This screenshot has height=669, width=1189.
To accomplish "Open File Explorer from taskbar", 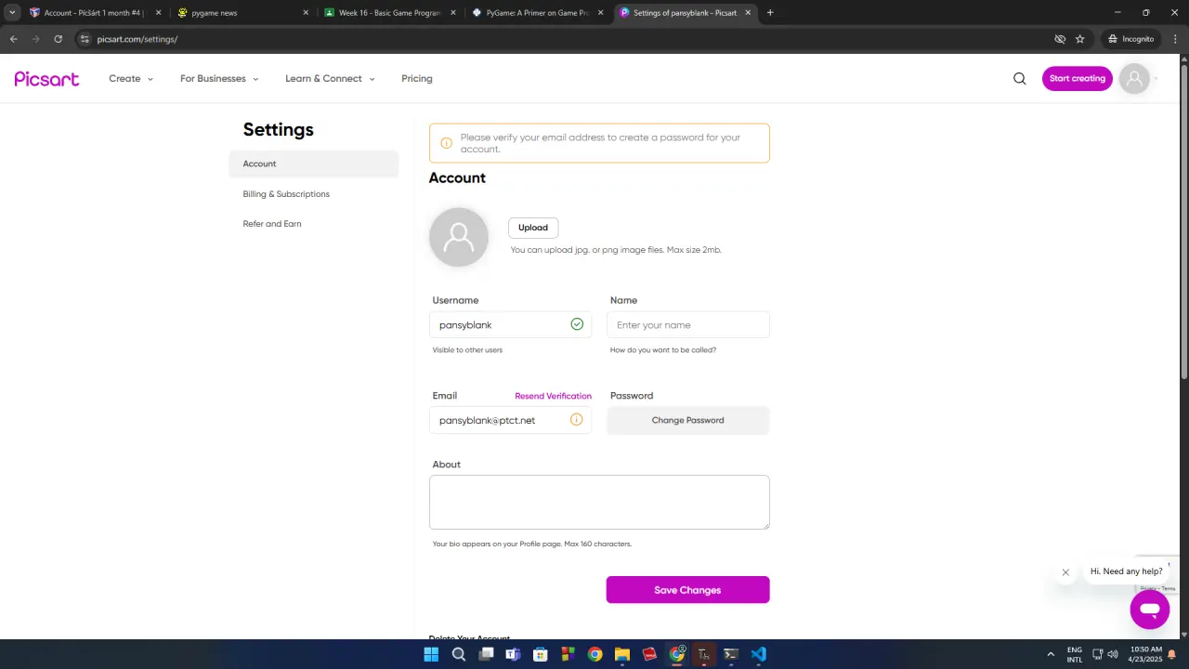I will coord(622,654).
